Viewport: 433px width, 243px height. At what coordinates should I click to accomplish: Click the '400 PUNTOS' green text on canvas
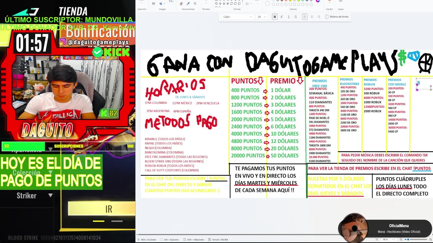tap(245, 90)
